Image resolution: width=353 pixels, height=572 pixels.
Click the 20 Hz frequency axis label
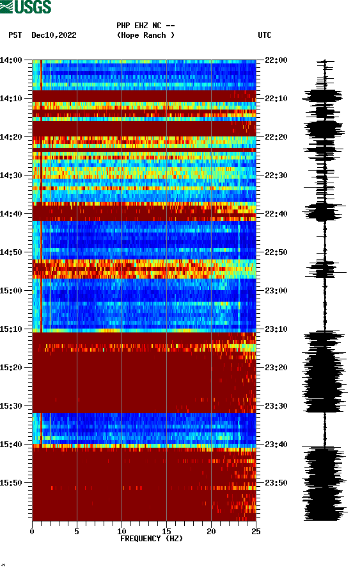[x=211, y=532]
